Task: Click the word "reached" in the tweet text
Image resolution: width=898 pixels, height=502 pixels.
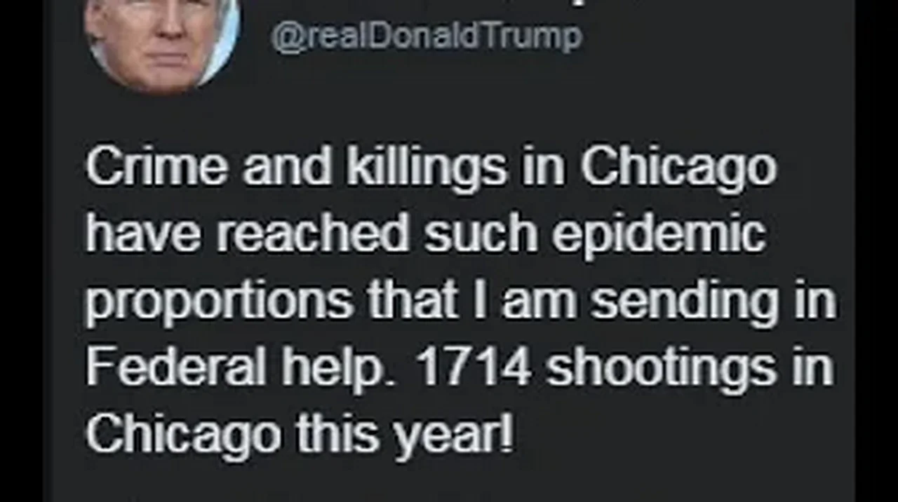Action: click(x=312, y=234)
